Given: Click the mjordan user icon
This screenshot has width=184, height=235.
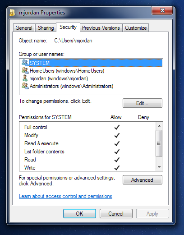Looking at the screenshot, I should [25, 78].
